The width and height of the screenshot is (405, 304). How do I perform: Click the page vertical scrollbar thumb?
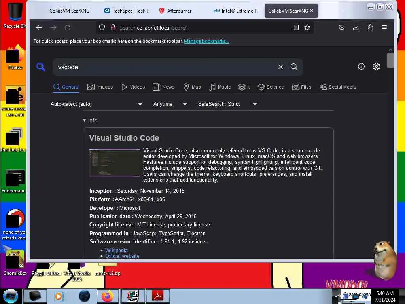tap(390, 61)
